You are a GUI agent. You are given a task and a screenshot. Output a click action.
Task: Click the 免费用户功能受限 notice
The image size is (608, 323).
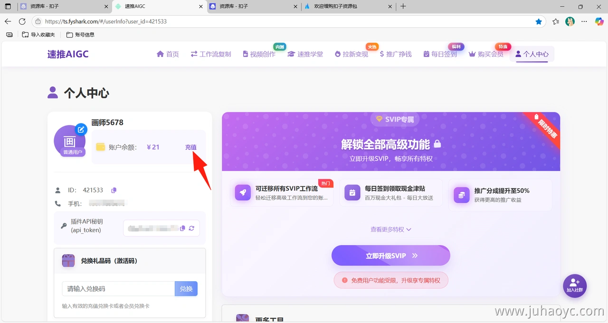click(391, 280)
